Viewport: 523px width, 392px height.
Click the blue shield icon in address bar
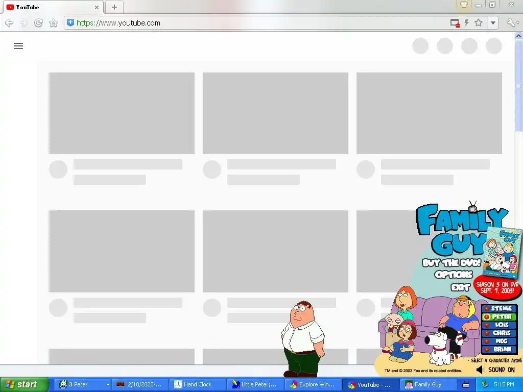pyautogui.click(x=70, y=22)
